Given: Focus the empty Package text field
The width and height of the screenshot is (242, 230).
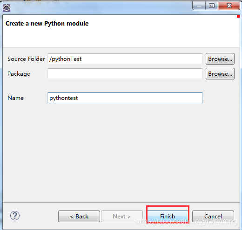Looking at the screenshot, I should pos(125,74).
